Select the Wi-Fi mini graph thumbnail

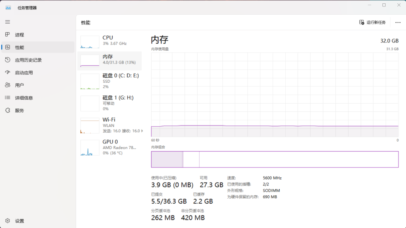pos(90,125)
